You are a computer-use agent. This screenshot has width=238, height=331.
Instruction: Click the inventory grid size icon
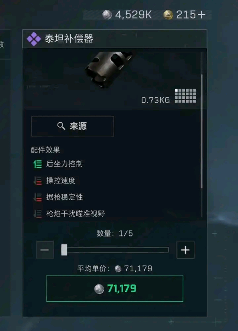(x=185, y=96)
